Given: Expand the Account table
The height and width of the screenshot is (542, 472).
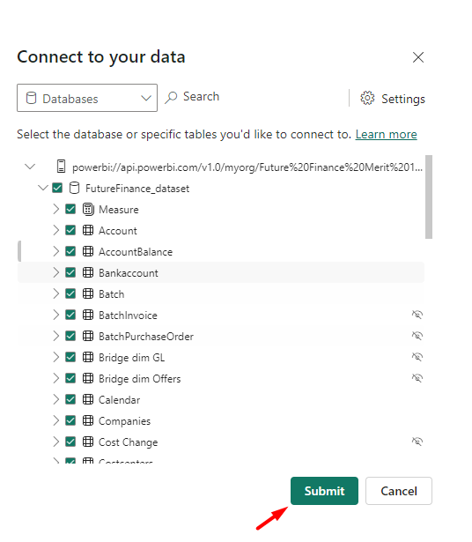Looking at the screenshot, I should [56, 230].
